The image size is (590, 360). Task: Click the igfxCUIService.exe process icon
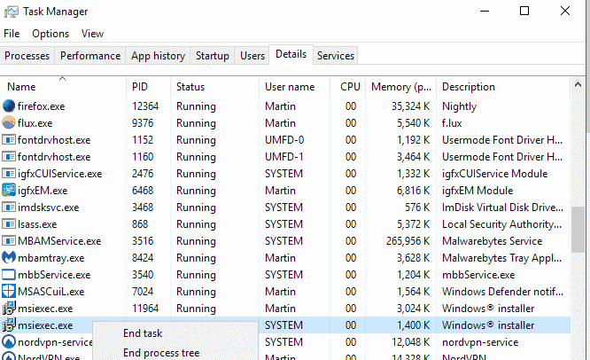9,174
